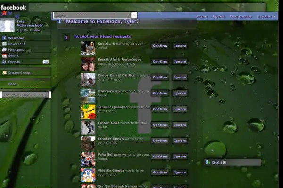The width and height of the screenshot is (283, 188).
Task: Open Feña Believer's profile photo
Action: 88,159
